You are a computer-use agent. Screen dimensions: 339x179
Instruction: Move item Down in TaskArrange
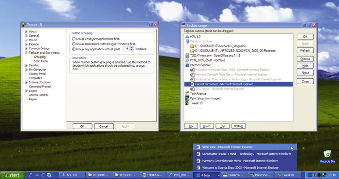207,126
